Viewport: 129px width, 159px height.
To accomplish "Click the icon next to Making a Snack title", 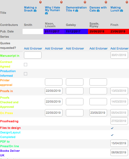I will click(35, 10).
